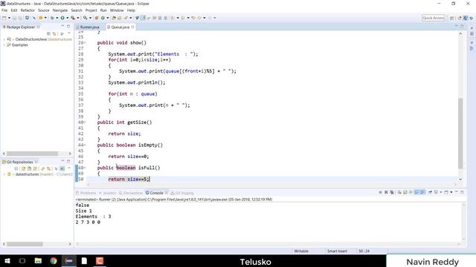Run the program with green Run icon

62,18
